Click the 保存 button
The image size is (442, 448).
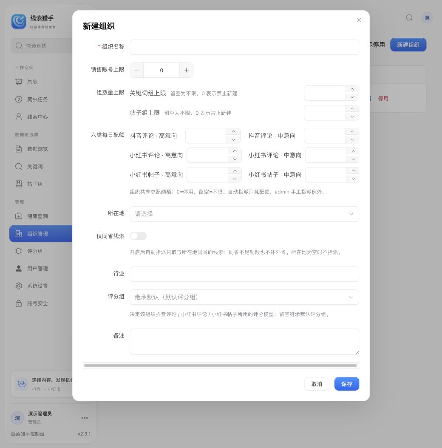(x=346, y=384)
